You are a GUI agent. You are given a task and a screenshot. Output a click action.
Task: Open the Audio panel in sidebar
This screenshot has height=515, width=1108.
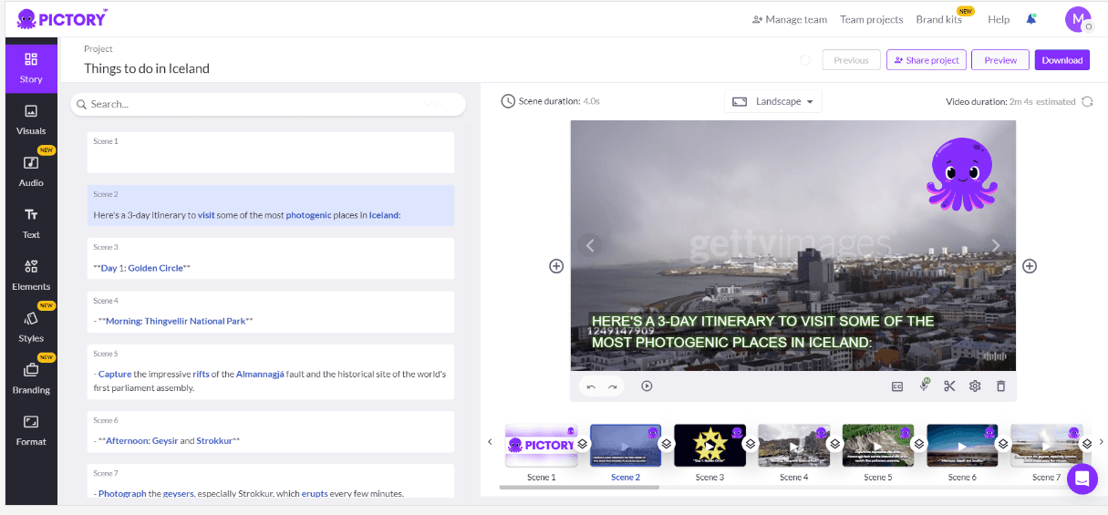(x=31, y=170)
